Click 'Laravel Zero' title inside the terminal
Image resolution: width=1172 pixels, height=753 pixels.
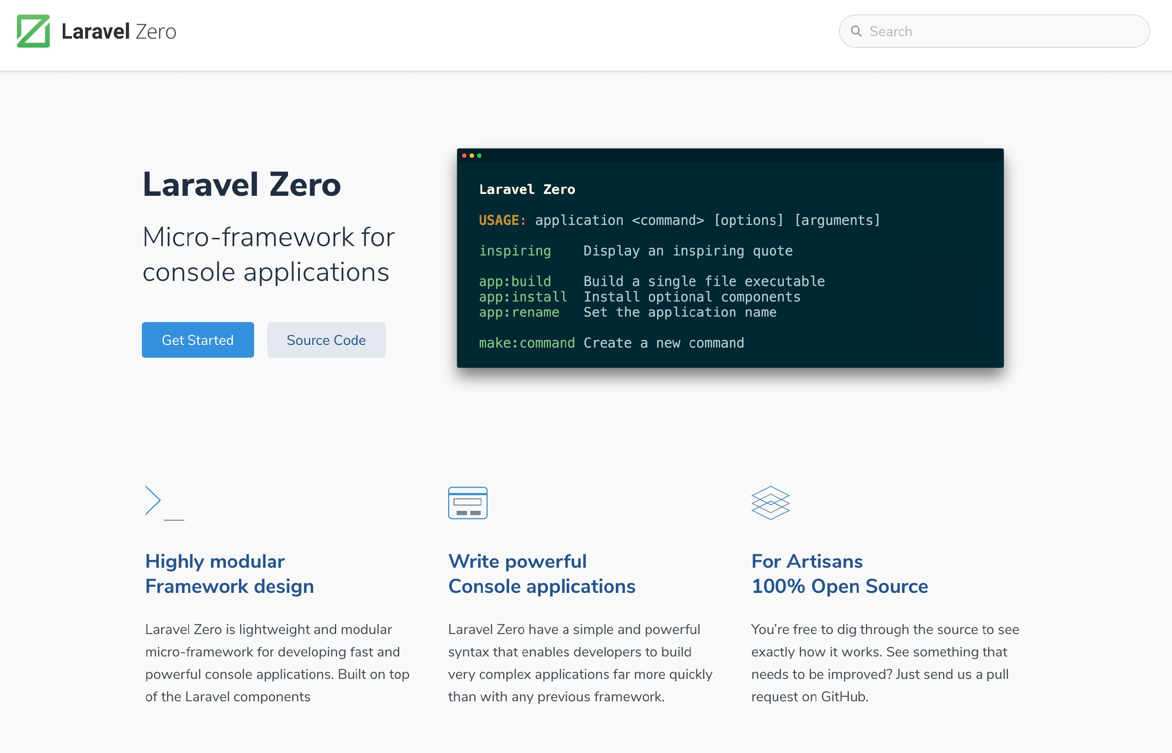tap(527, 189)
